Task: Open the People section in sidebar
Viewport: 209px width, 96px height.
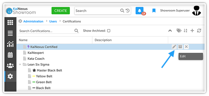Action: (10, 66)
